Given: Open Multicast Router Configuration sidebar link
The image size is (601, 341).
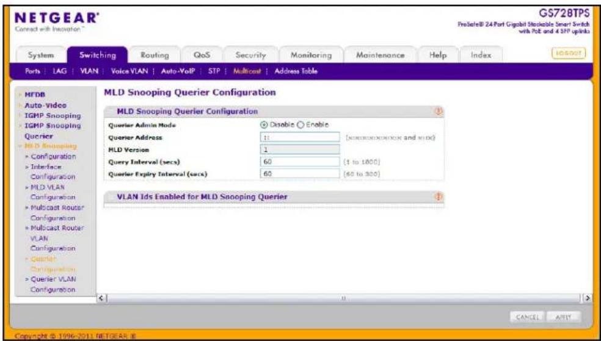Looking at the screenshot, I should coord(57,213).
